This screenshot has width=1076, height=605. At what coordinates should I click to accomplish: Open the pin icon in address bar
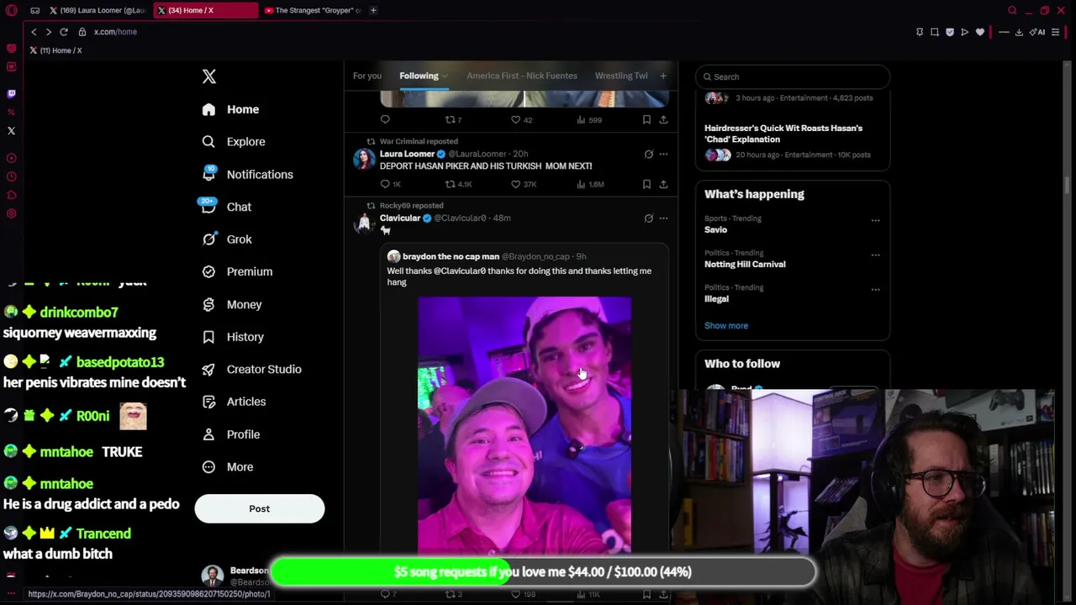coord(920,32)
